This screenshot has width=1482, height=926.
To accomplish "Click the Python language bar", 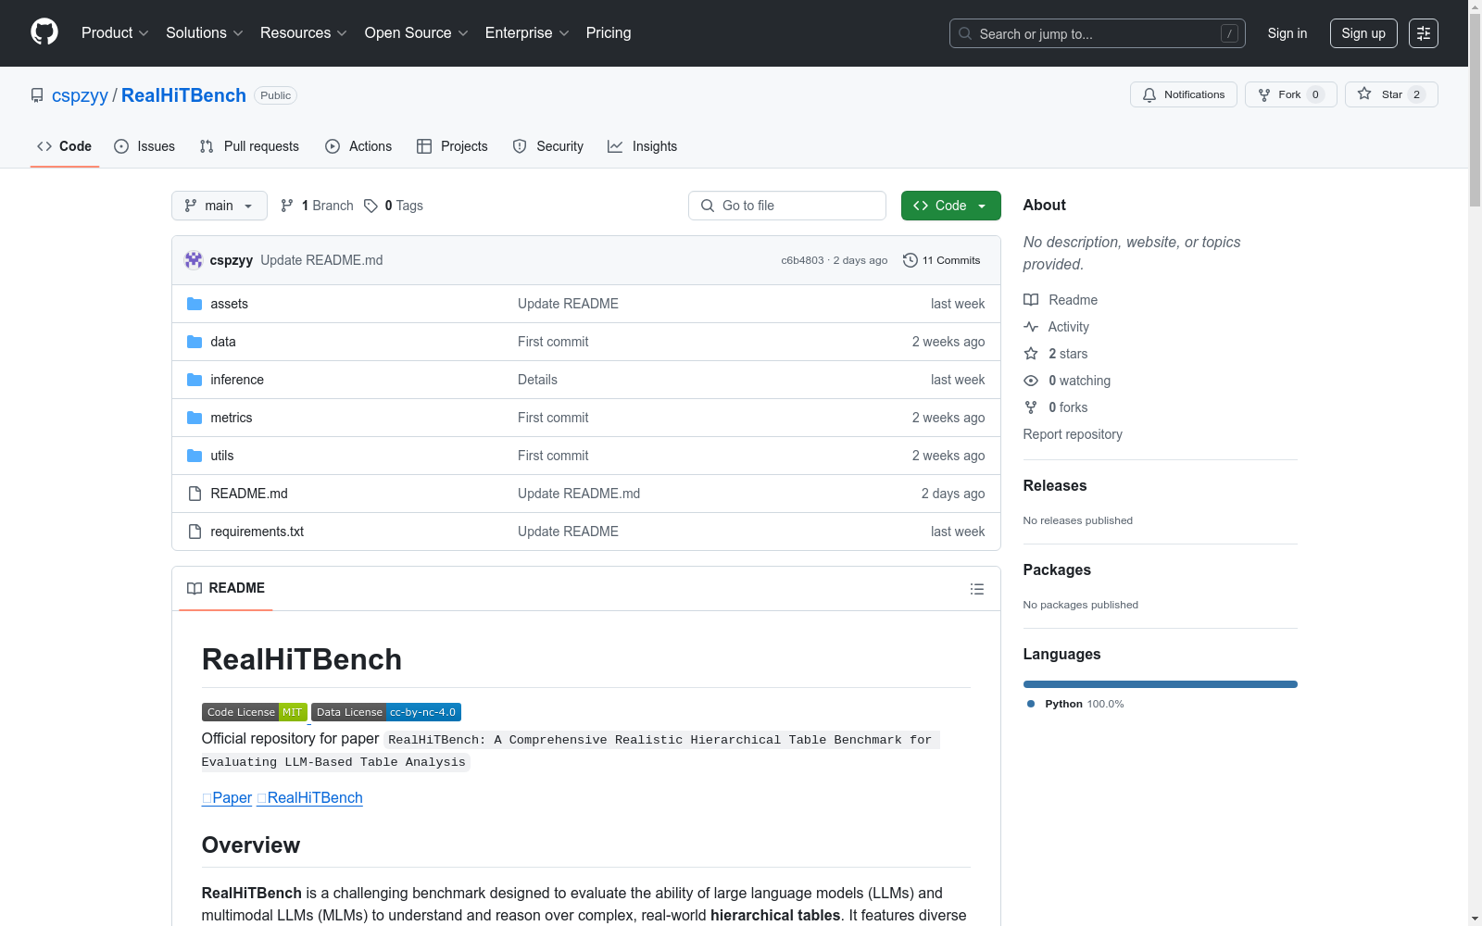I will (x=1161, y=684).
